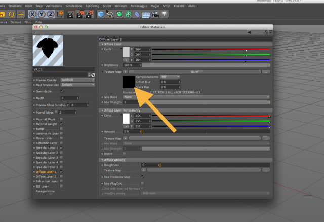Screen dimensions: 324x222
Task: Click the ellipsis button next to 01.tif
Action: [x=266, y=72]
